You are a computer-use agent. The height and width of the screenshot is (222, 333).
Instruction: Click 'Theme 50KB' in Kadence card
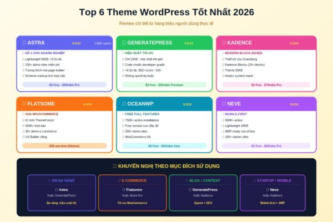(x=233, y=70)
